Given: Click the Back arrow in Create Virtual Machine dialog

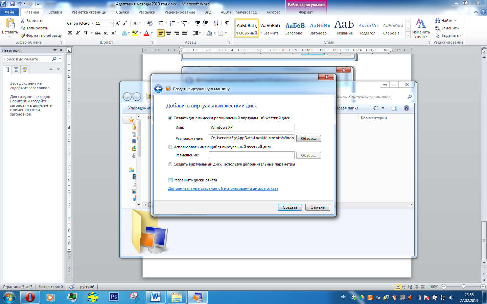Looking at the screenshot, I should pyautogui.click(x=158, y=89).
